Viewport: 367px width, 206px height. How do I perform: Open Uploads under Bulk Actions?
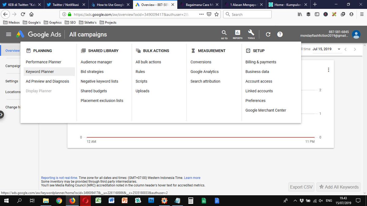click(143, 91)
